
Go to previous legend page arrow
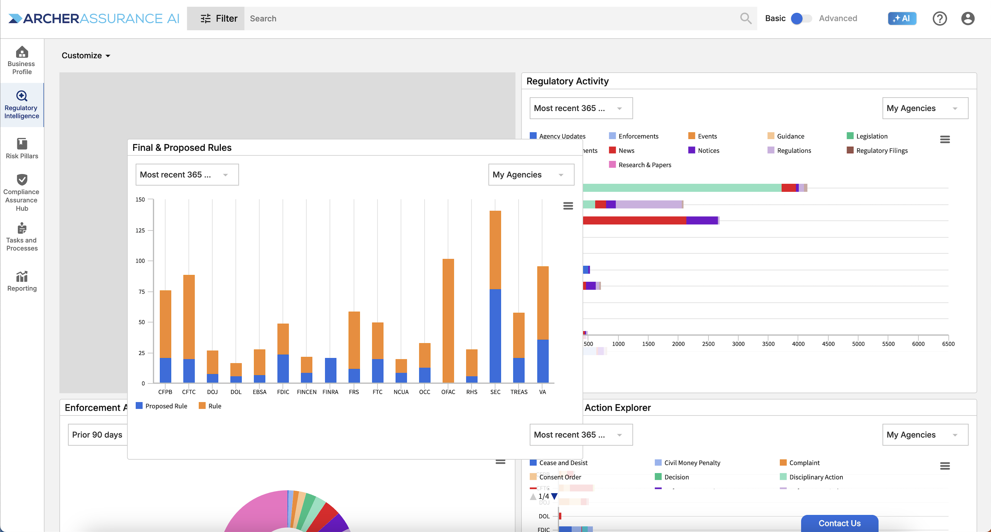click(x=533, y=496)
